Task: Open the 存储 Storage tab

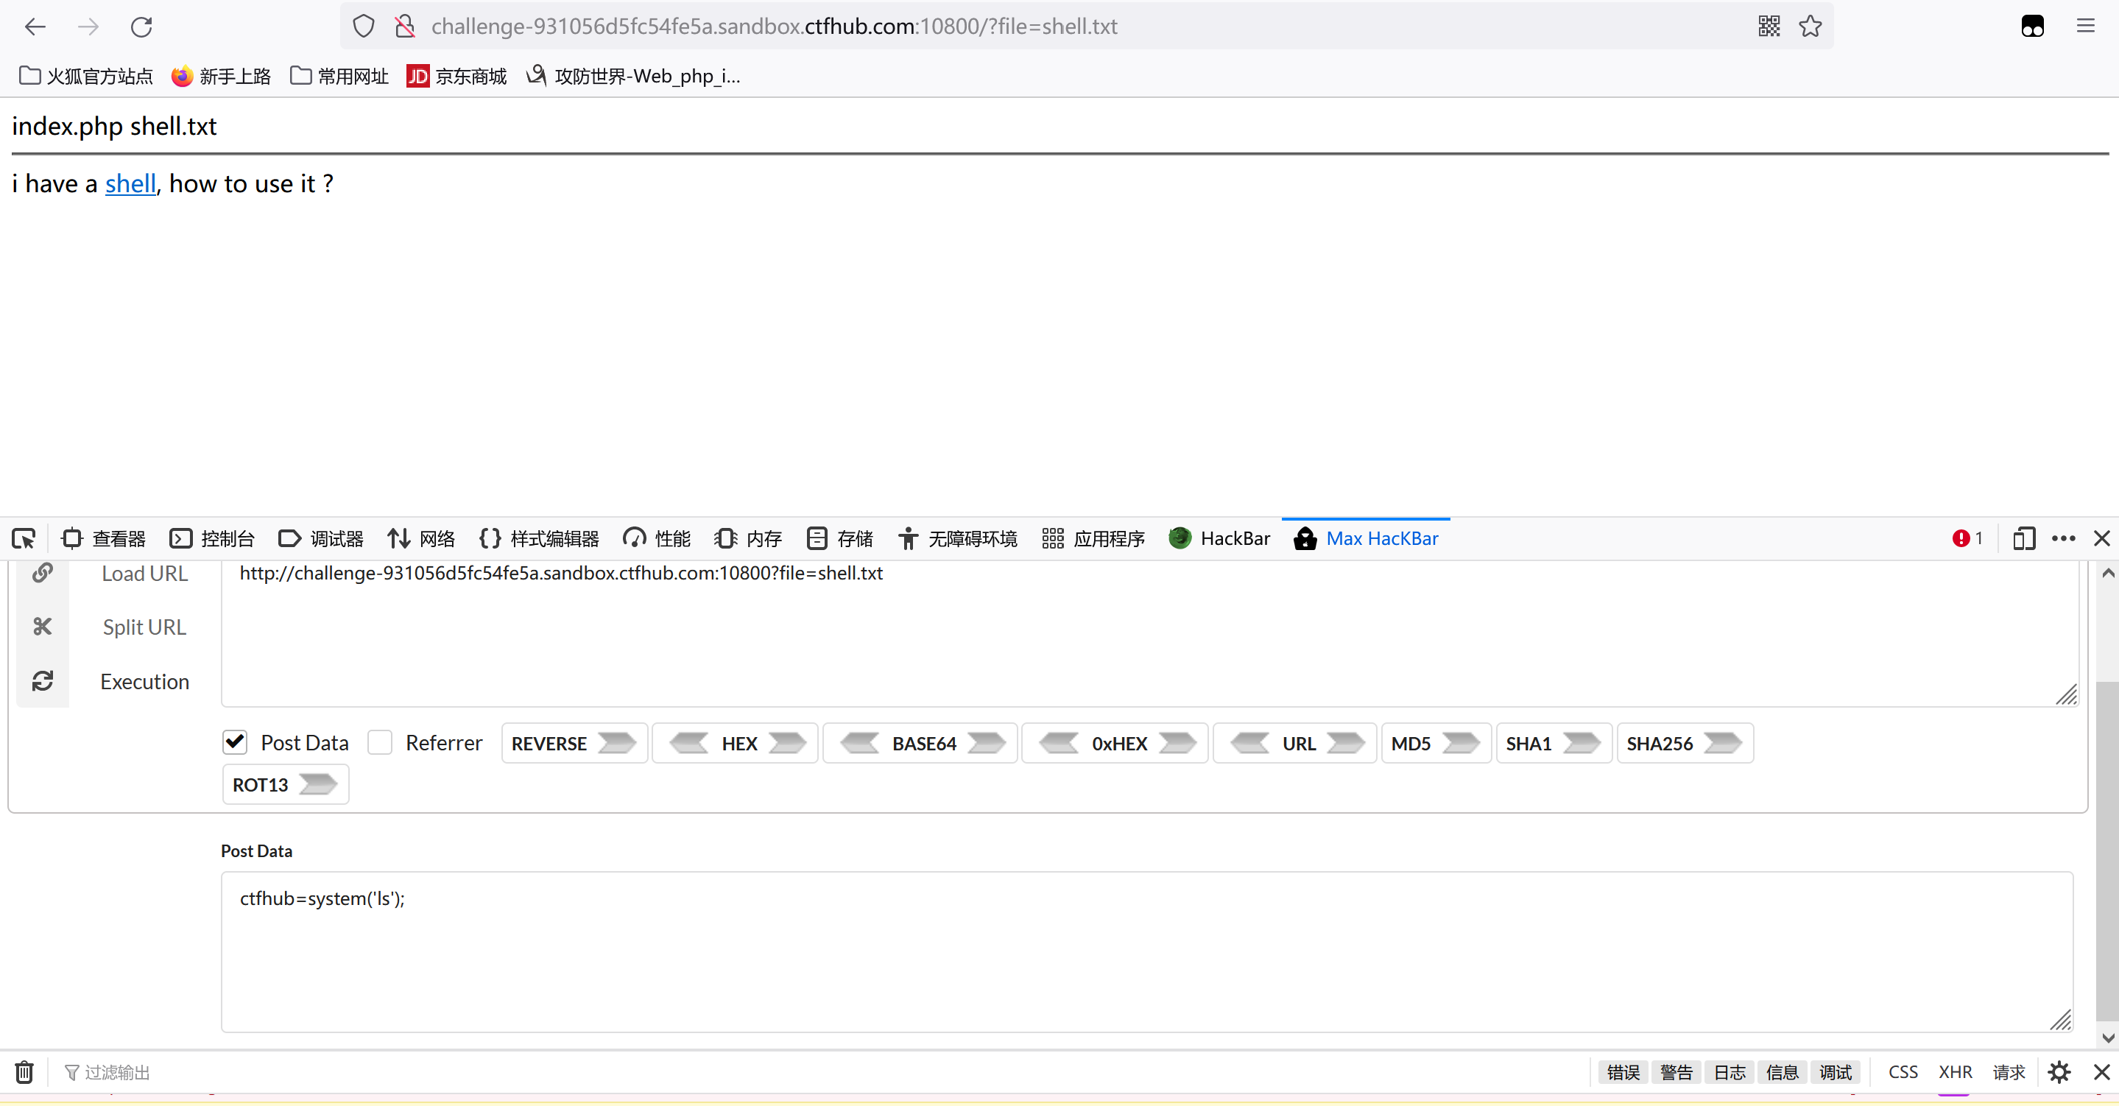Action: [840, 538]
